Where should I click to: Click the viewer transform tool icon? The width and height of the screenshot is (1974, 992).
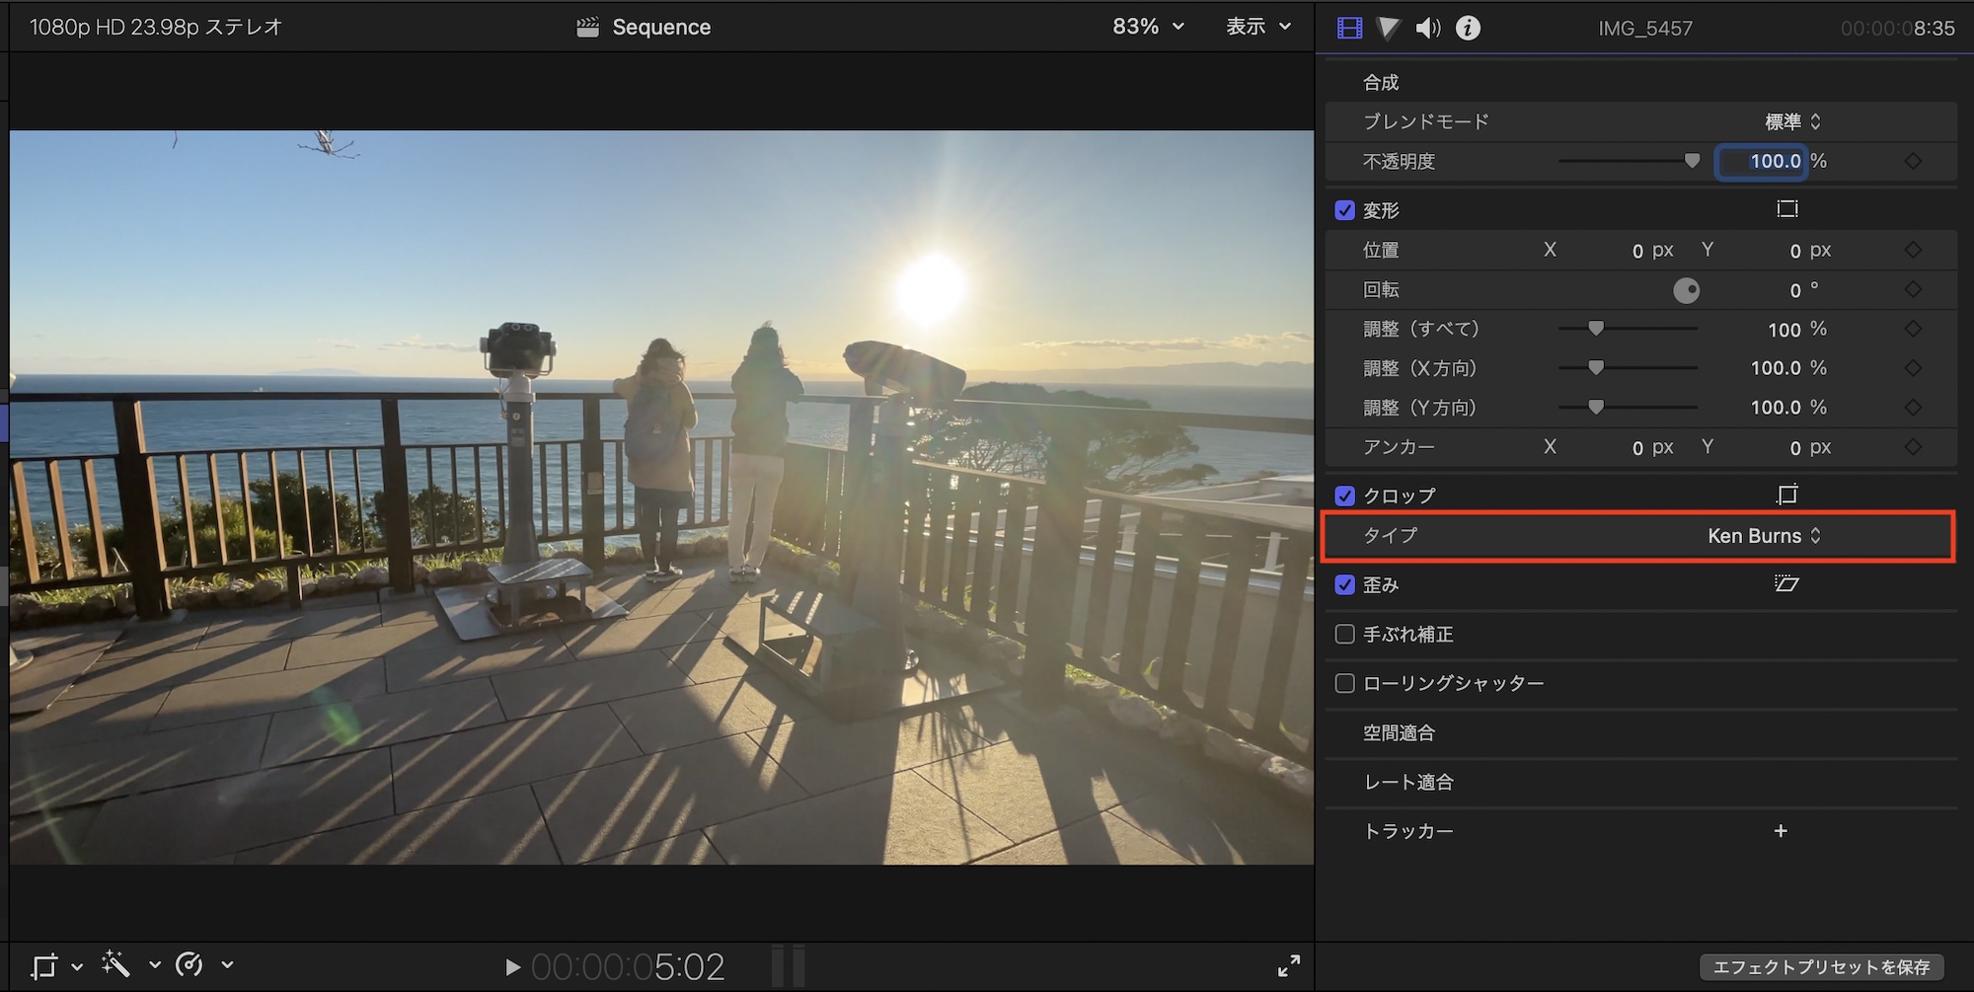coord(44,965)
